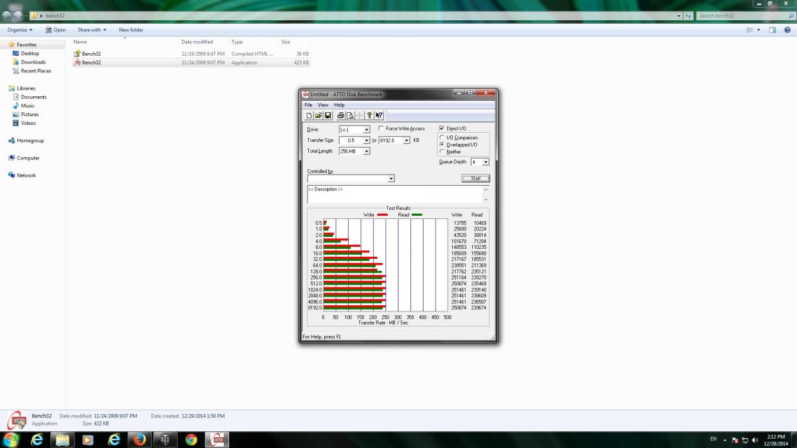This screenshot has height=448, width=797.
Task: Open the Help menu in ATTO
Action: coord(339,105)
